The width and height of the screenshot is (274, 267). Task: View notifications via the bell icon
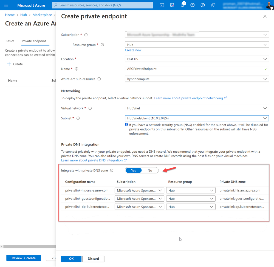tap(182, 5)
